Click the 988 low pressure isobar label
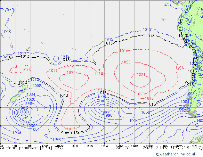This screenshot has width=203, height=157. coord(23,118)
